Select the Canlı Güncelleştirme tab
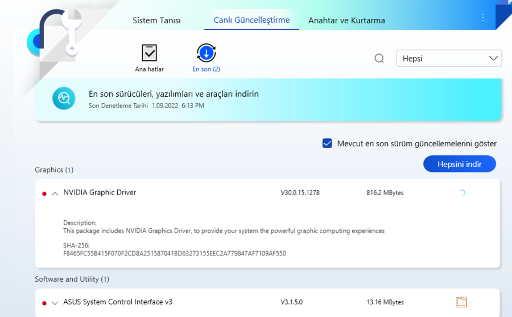The width and height of the screenshot is (512, 317). click(251, 20)
